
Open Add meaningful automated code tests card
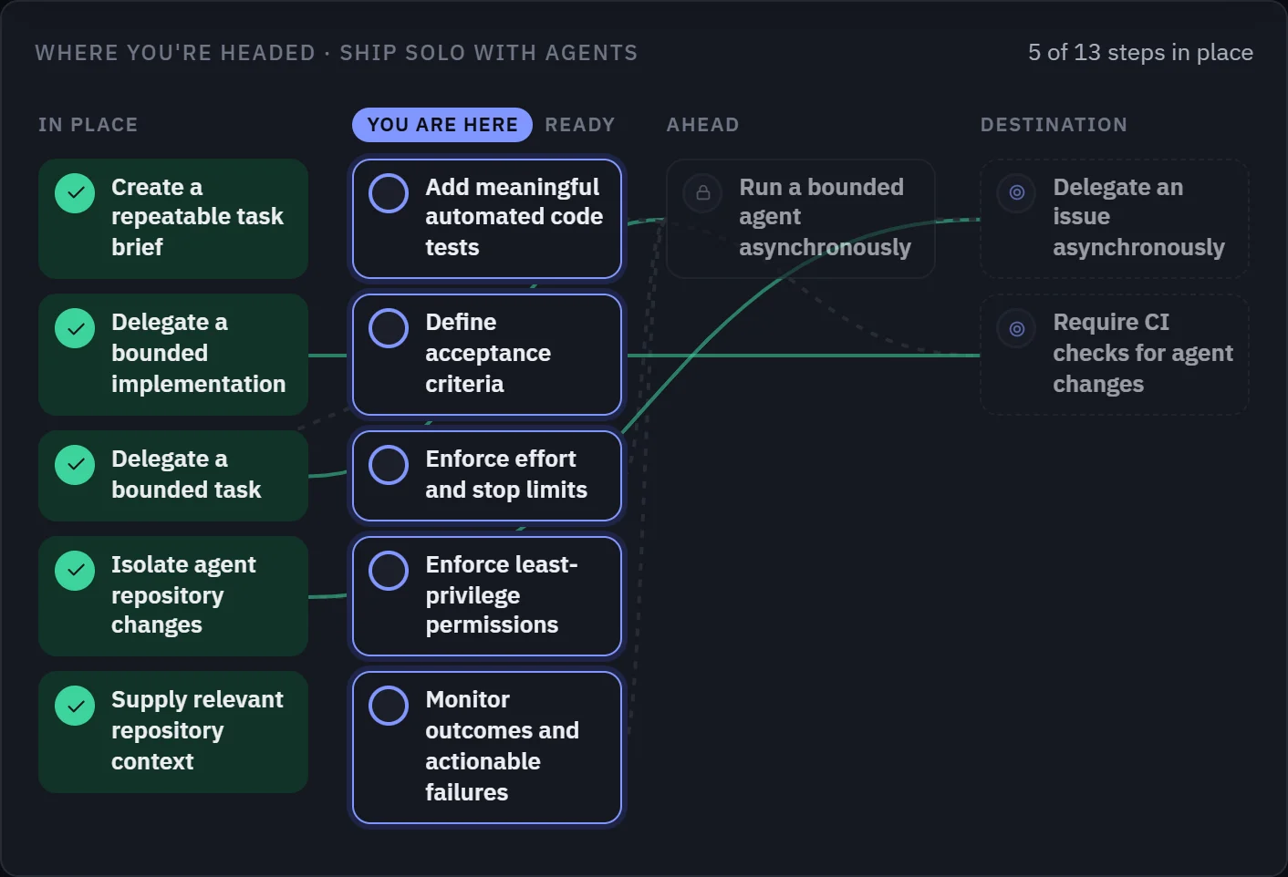click(x=487, y=219)
